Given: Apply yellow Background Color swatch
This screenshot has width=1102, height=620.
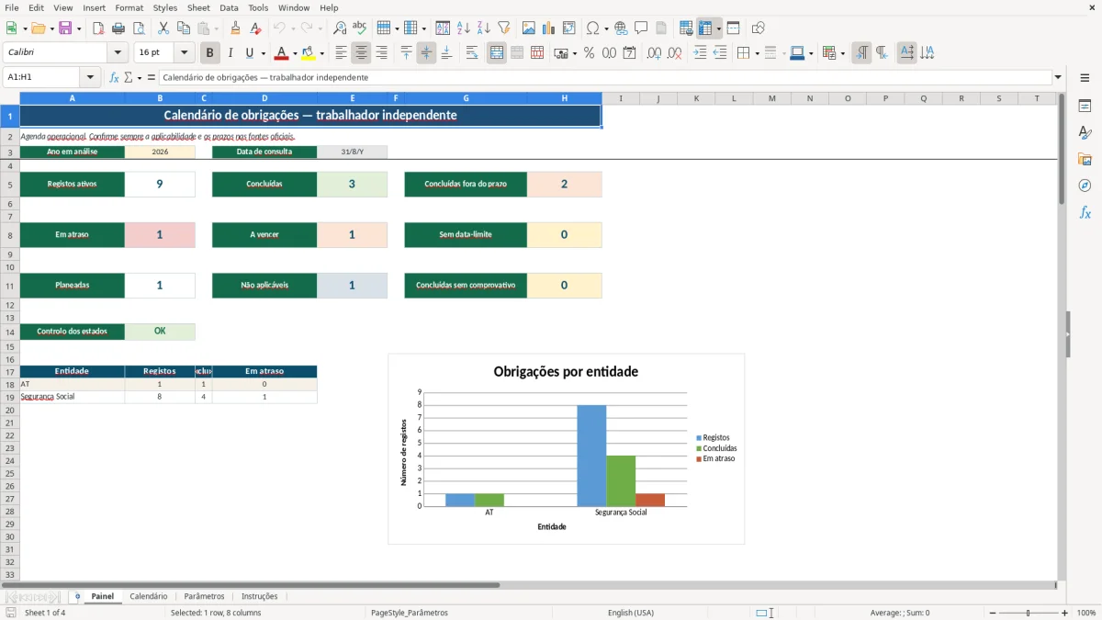Looking at the screenshot, I should (x=309, y=53).
